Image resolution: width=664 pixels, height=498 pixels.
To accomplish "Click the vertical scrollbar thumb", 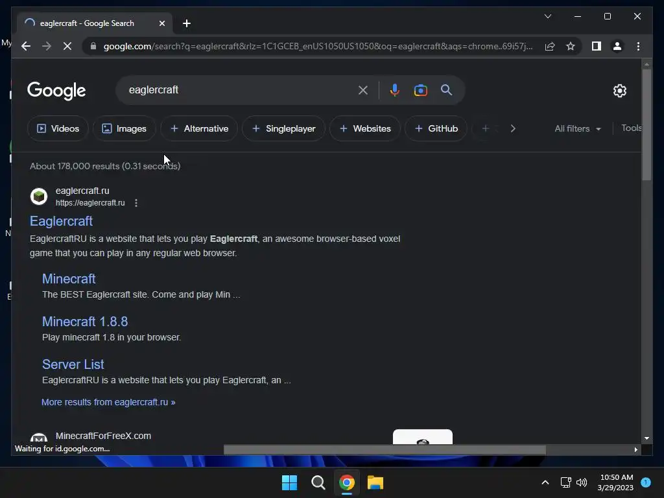I will [646, 125].
